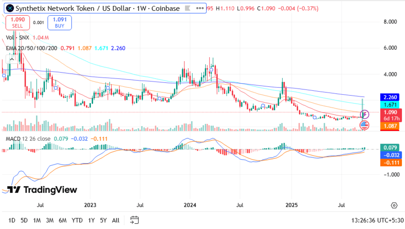Click the -0.111 signal line label
The width and height of the screenshot is (405, 229).
(391, 163)
